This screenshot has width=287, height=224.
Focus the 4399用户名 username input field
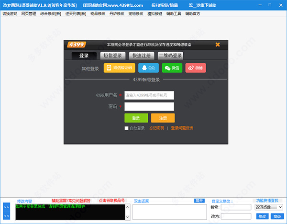149,95
